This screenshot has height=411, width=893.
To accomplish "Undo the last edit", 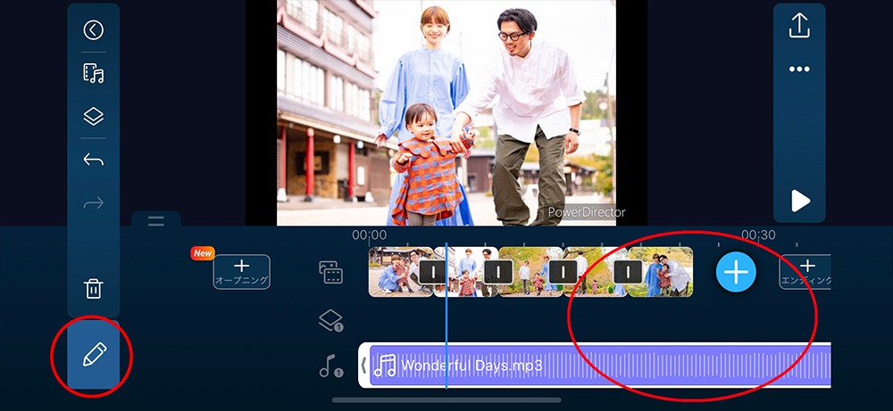I will point(94,160).
